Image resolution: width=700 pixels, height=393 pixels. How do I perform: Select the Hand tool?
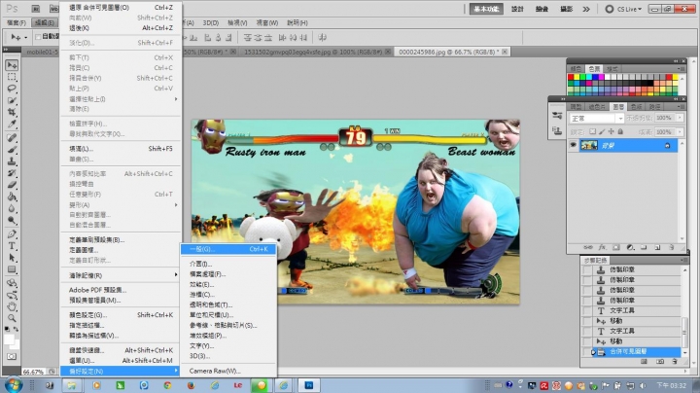pos(12,306)
